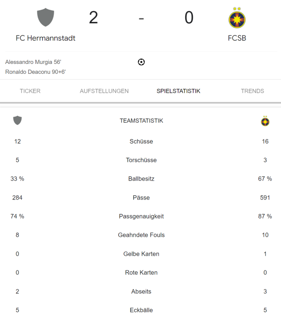Screen dimensions: 281x324
Task: Click the soccer ball goal icon
Action: [141, 62]
